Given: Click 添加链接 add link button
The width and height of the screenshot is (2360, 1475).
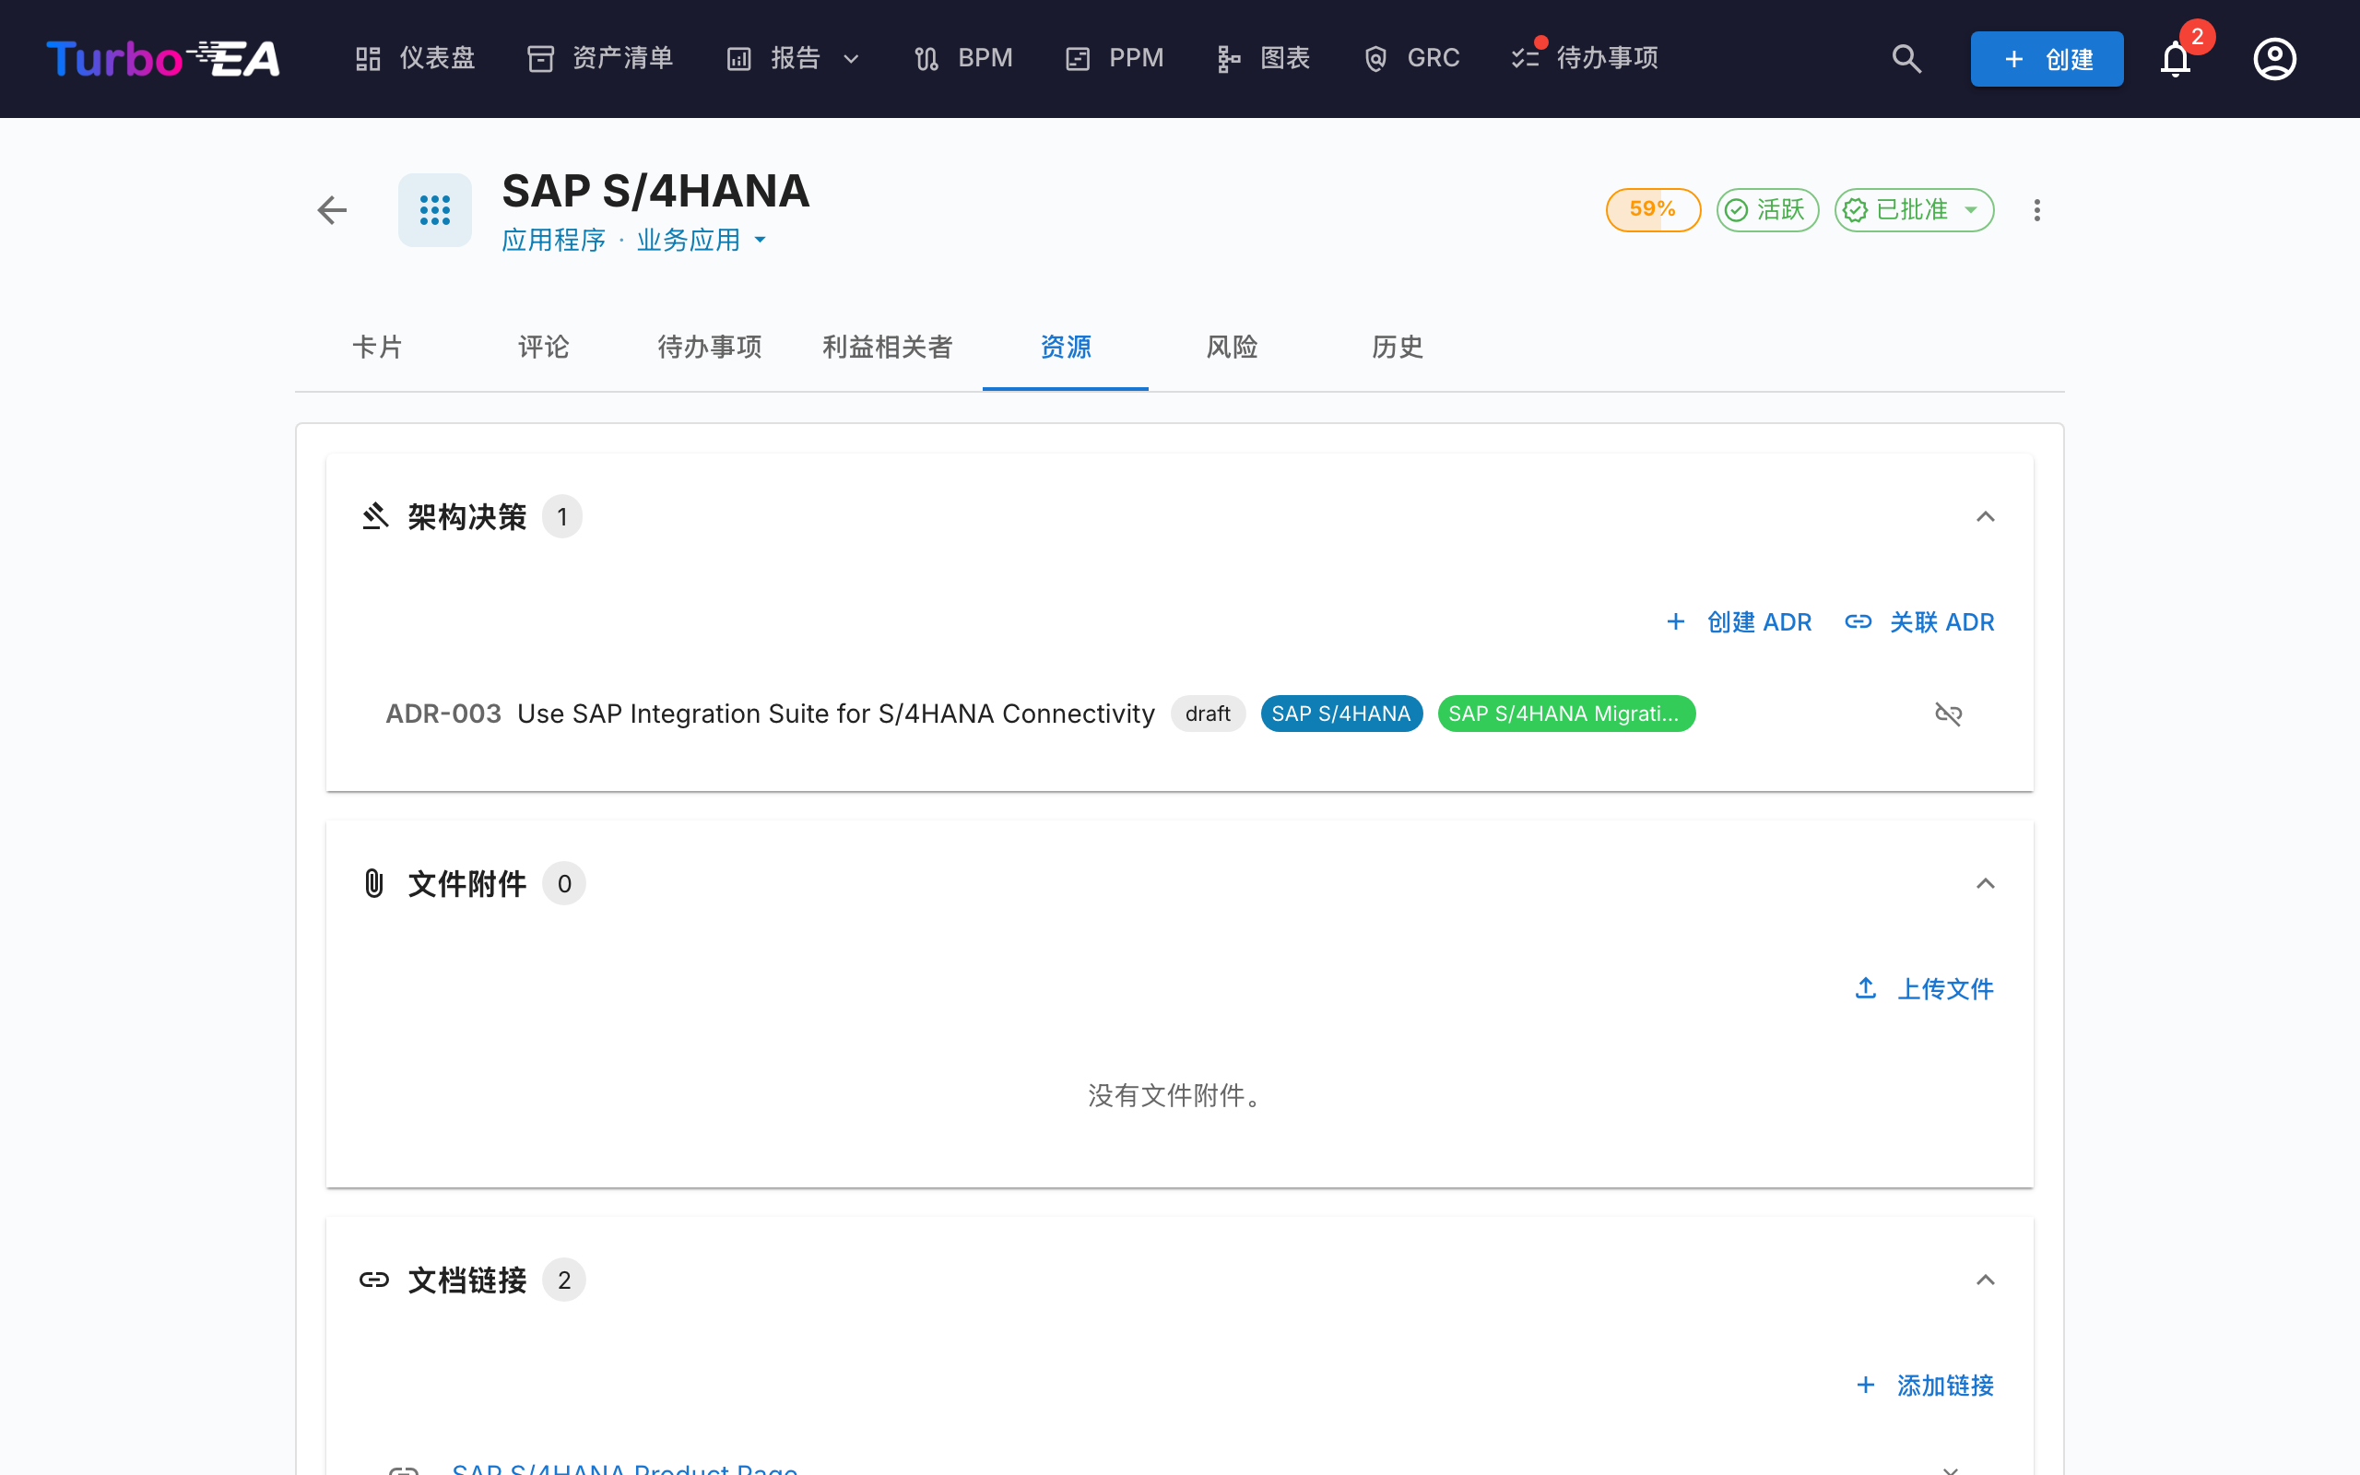Looking at the screenshot, I should (x=1924, y=1386).
